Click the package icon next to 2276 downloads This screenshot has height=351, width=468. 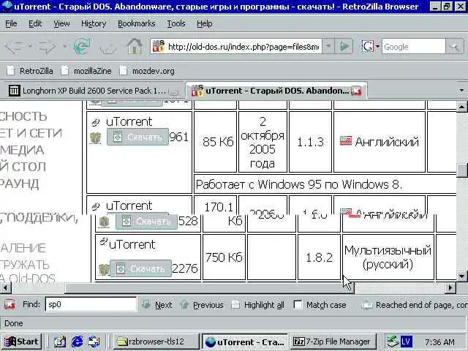(104, 269)
